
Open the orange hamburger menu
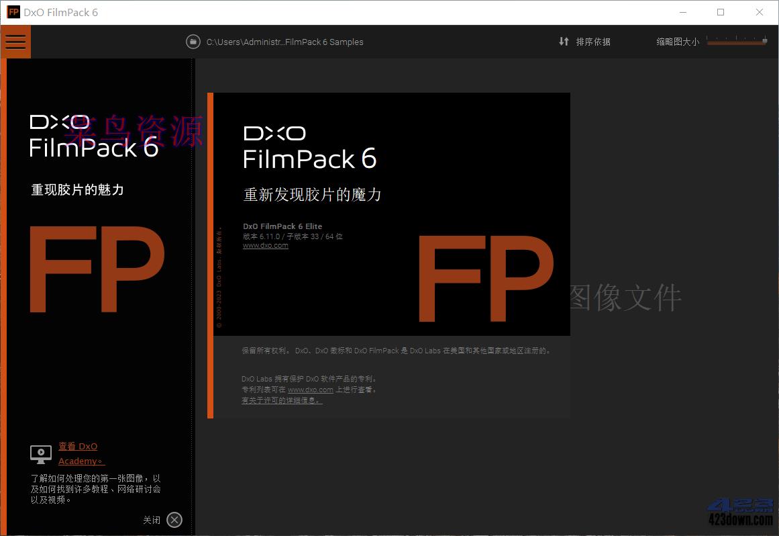16,42
